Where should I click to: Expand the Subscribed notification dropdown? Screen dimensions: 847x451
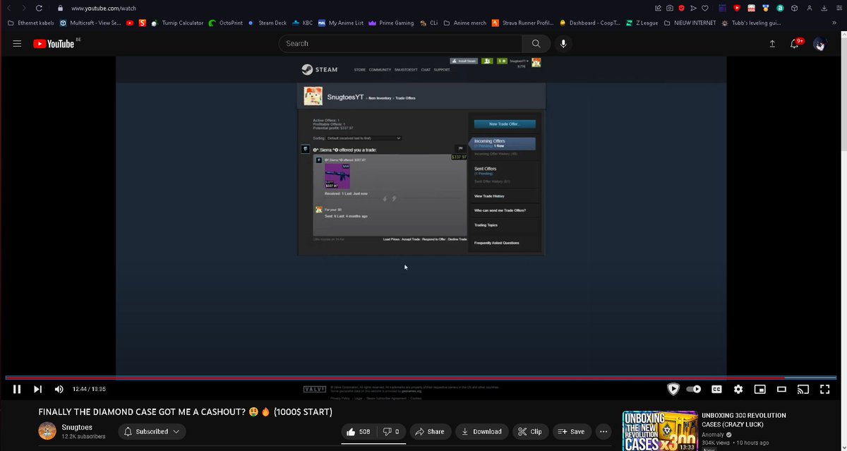[152, 431]
